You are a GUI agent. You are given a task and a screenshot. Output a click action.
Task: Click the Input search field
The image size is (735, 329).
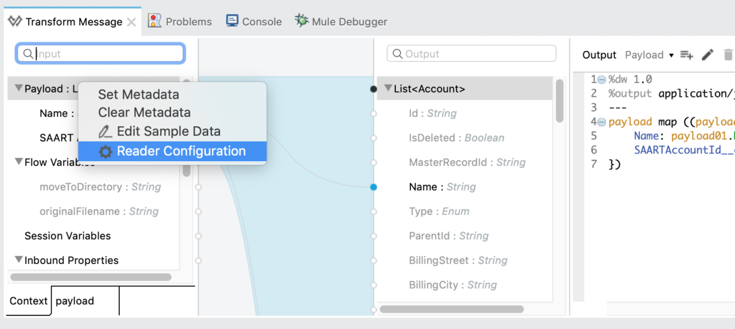tap(100, 53)
